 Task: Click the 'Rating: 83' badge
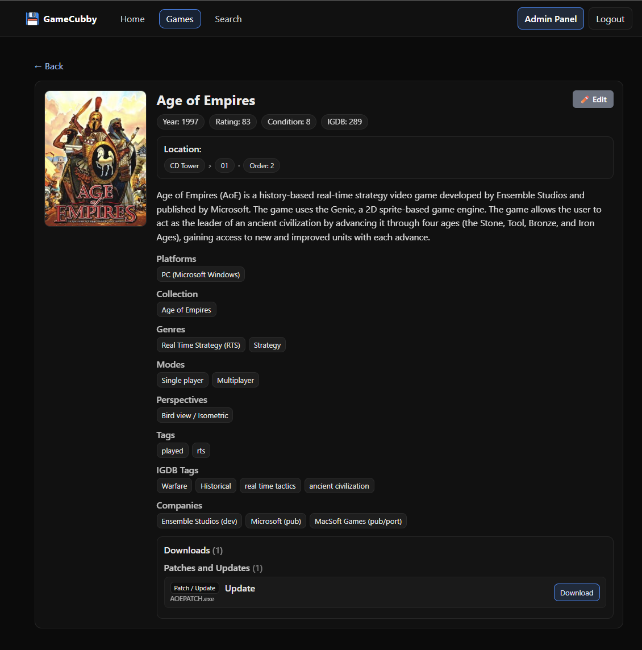232,122
